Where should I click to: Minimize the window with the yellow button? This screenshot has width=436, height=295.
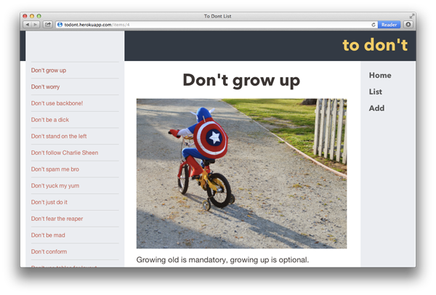pos(32,16)
